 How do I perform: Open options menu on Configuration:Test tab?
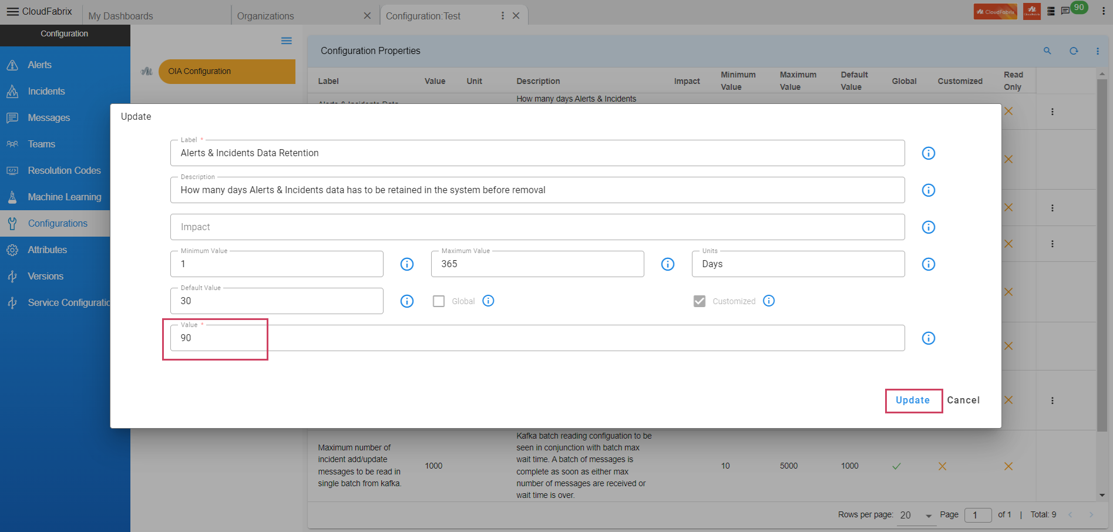(502, 16)
